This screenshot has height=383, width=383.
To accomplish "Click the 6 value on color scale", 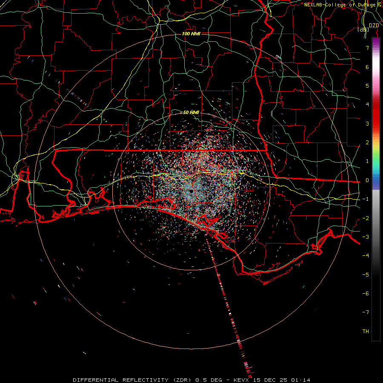I will (x=367, y=67).
